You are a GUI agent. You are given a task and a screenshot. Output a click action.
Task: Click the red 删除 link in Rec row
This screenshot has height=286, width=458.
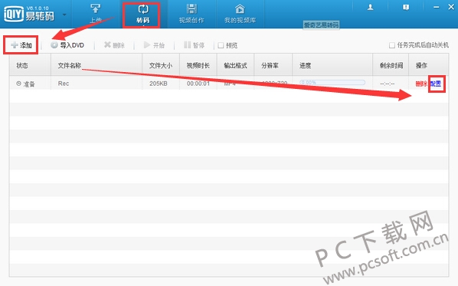click(x=421, y=84)
